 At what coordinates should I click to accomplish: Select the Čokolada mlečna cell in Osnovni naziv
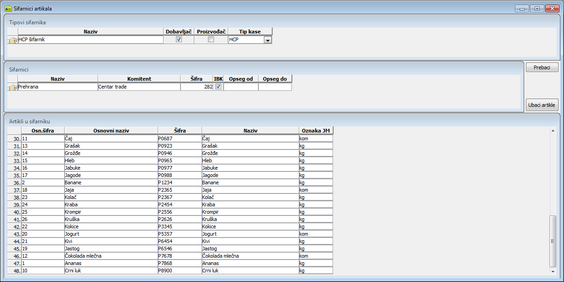point(111,256)
